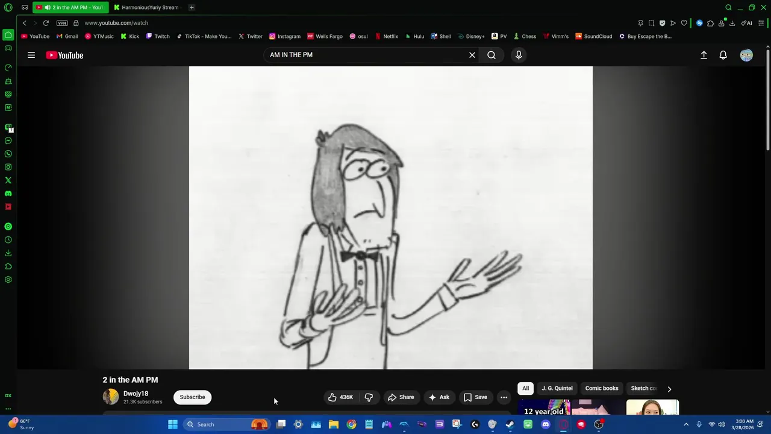The width and height of the screenshot is (771, 434).
Task: Open the AI toolbar button
Action: (747, 23)
